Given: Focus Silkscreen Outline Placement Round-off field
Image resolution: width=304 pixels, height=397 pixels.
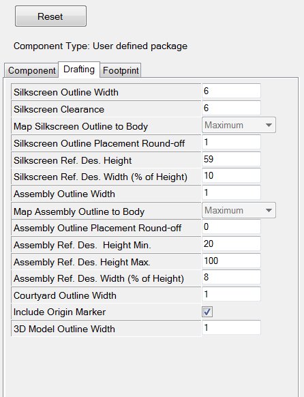Looking at the screenshot, I should 231,142.
